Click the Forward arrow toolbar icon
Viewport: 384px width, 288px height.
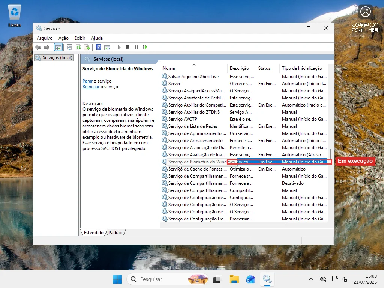(46, 47)
